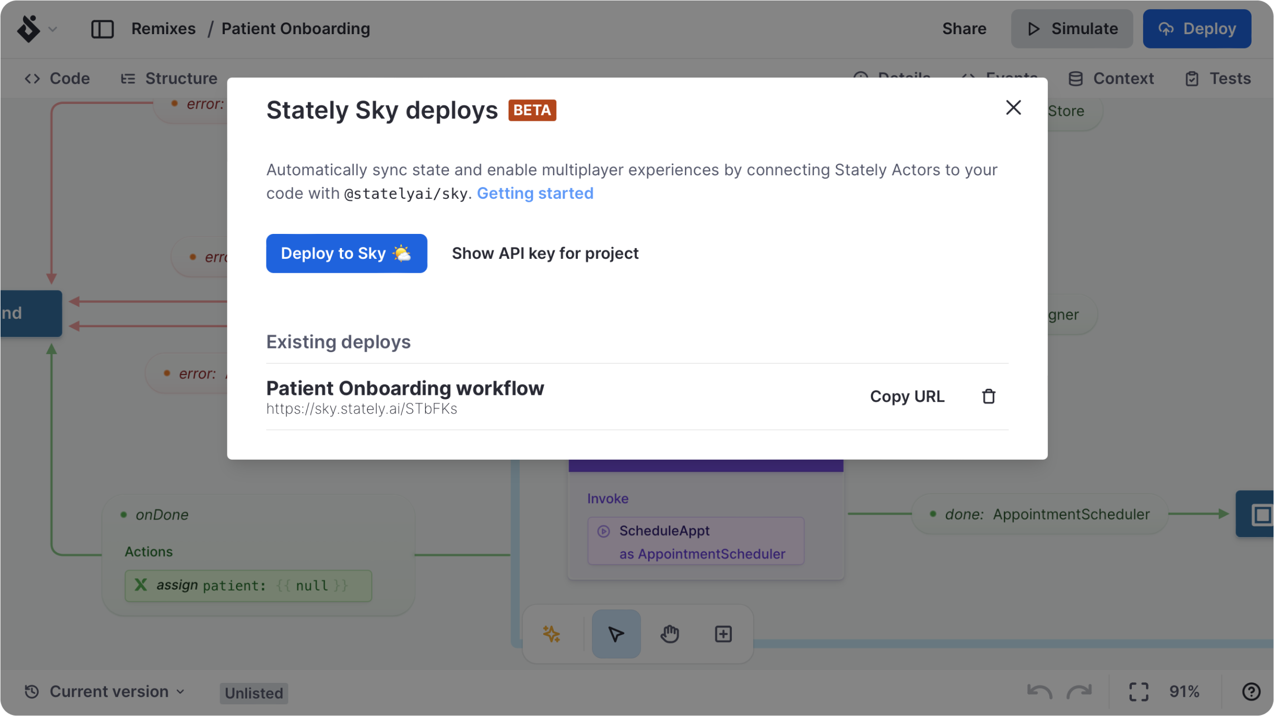Click the add state plus tool
Screen dimensions: 1274x716
click(x=723, y=634)
